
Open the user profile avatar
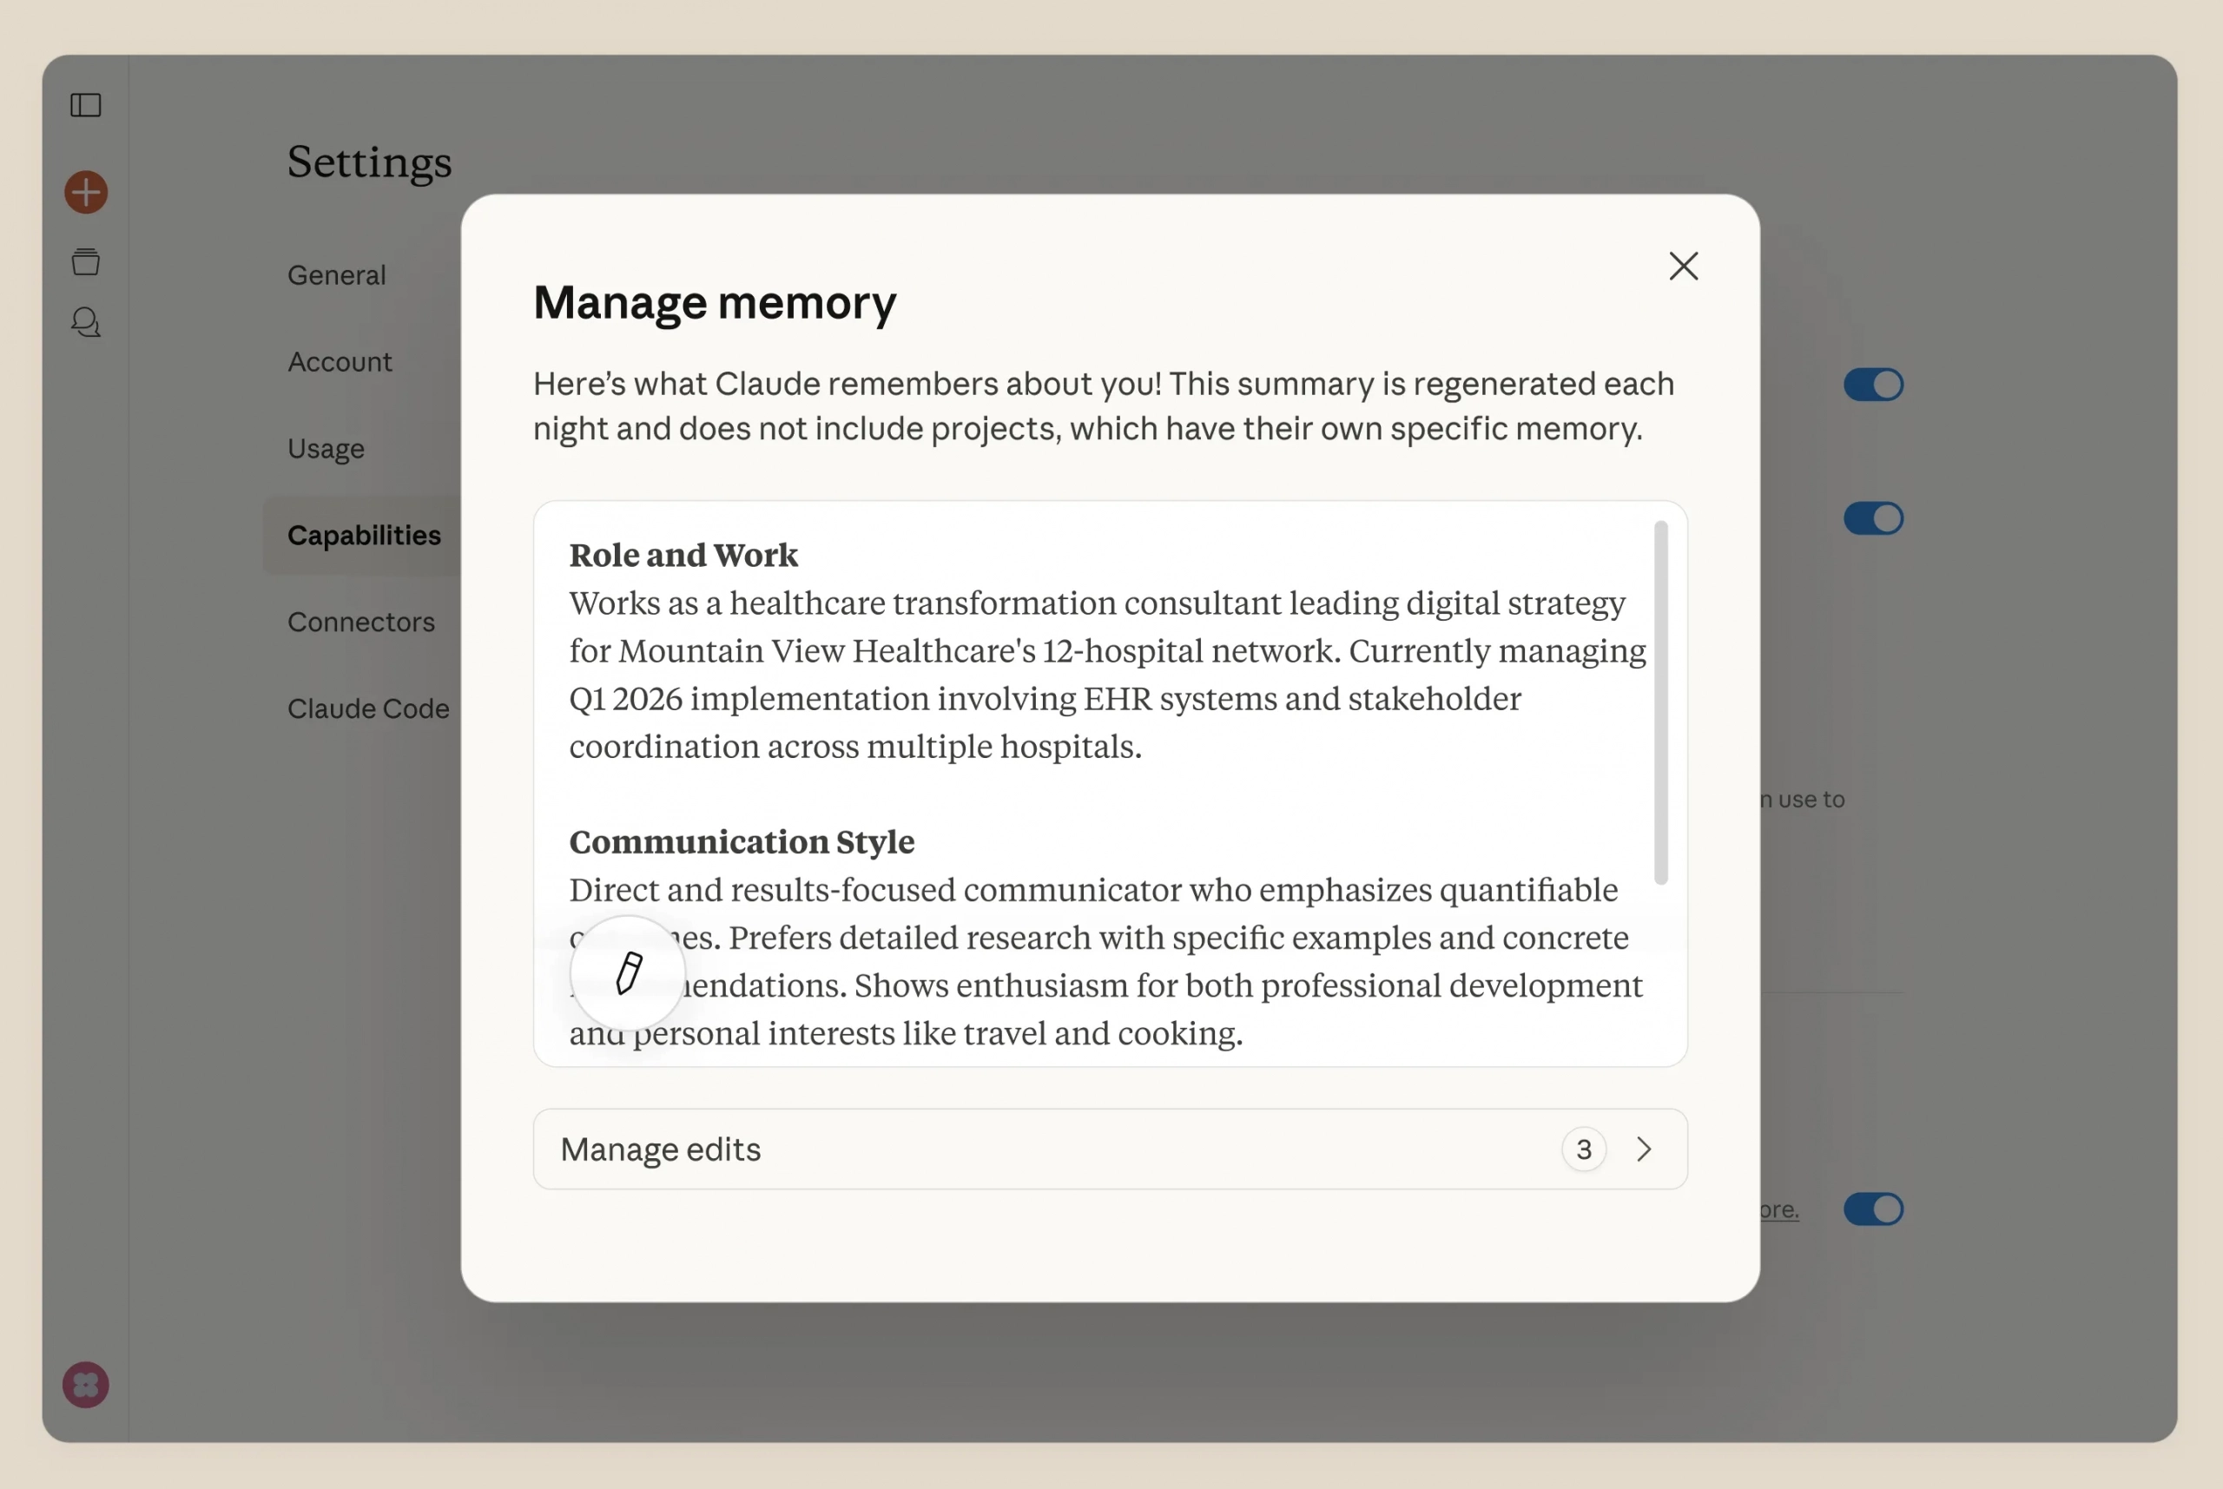[x=85, y=1385]
